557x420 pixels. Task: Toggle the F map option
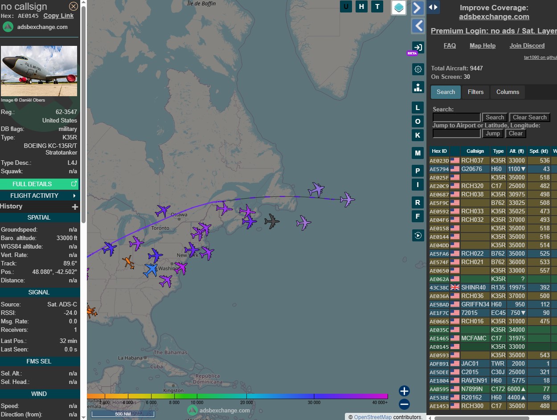418,216
